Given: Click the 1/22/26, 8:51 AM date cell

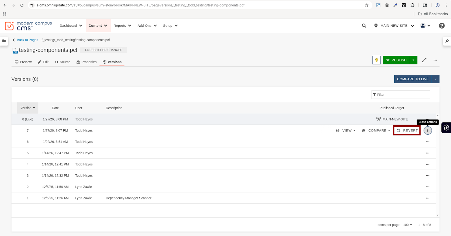Looking at the screenshot, I should click(x=55, y=142).
